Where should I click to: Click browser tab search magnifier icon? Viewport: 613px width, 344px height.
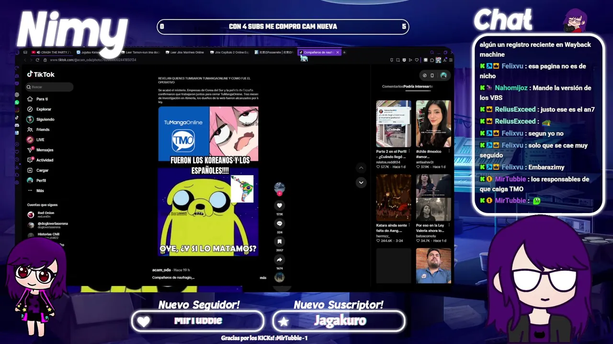(x=432, y=52)
